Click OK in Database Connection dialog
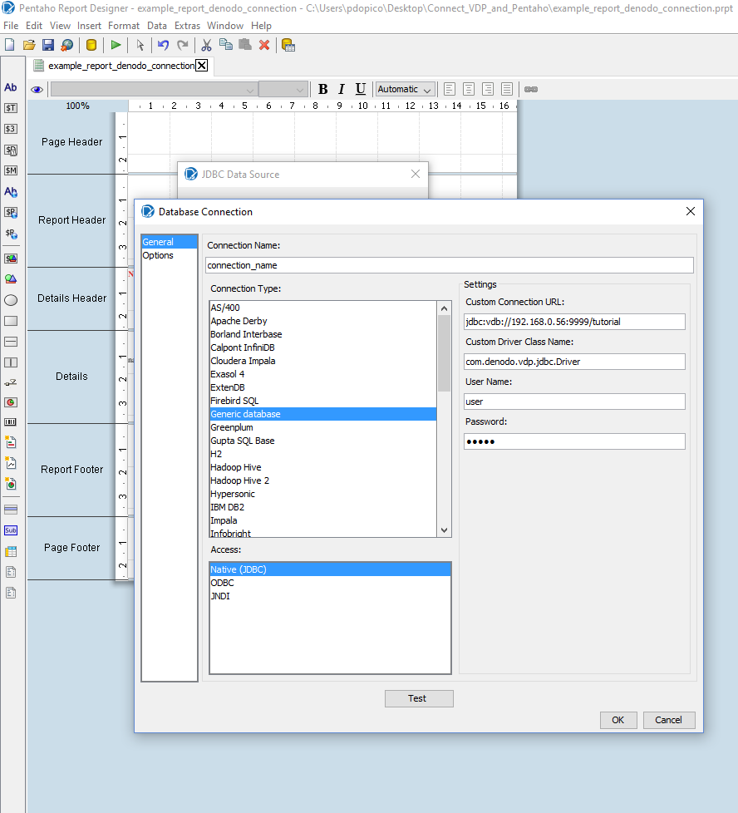This screenshot has width=738, height=813. 617,720
